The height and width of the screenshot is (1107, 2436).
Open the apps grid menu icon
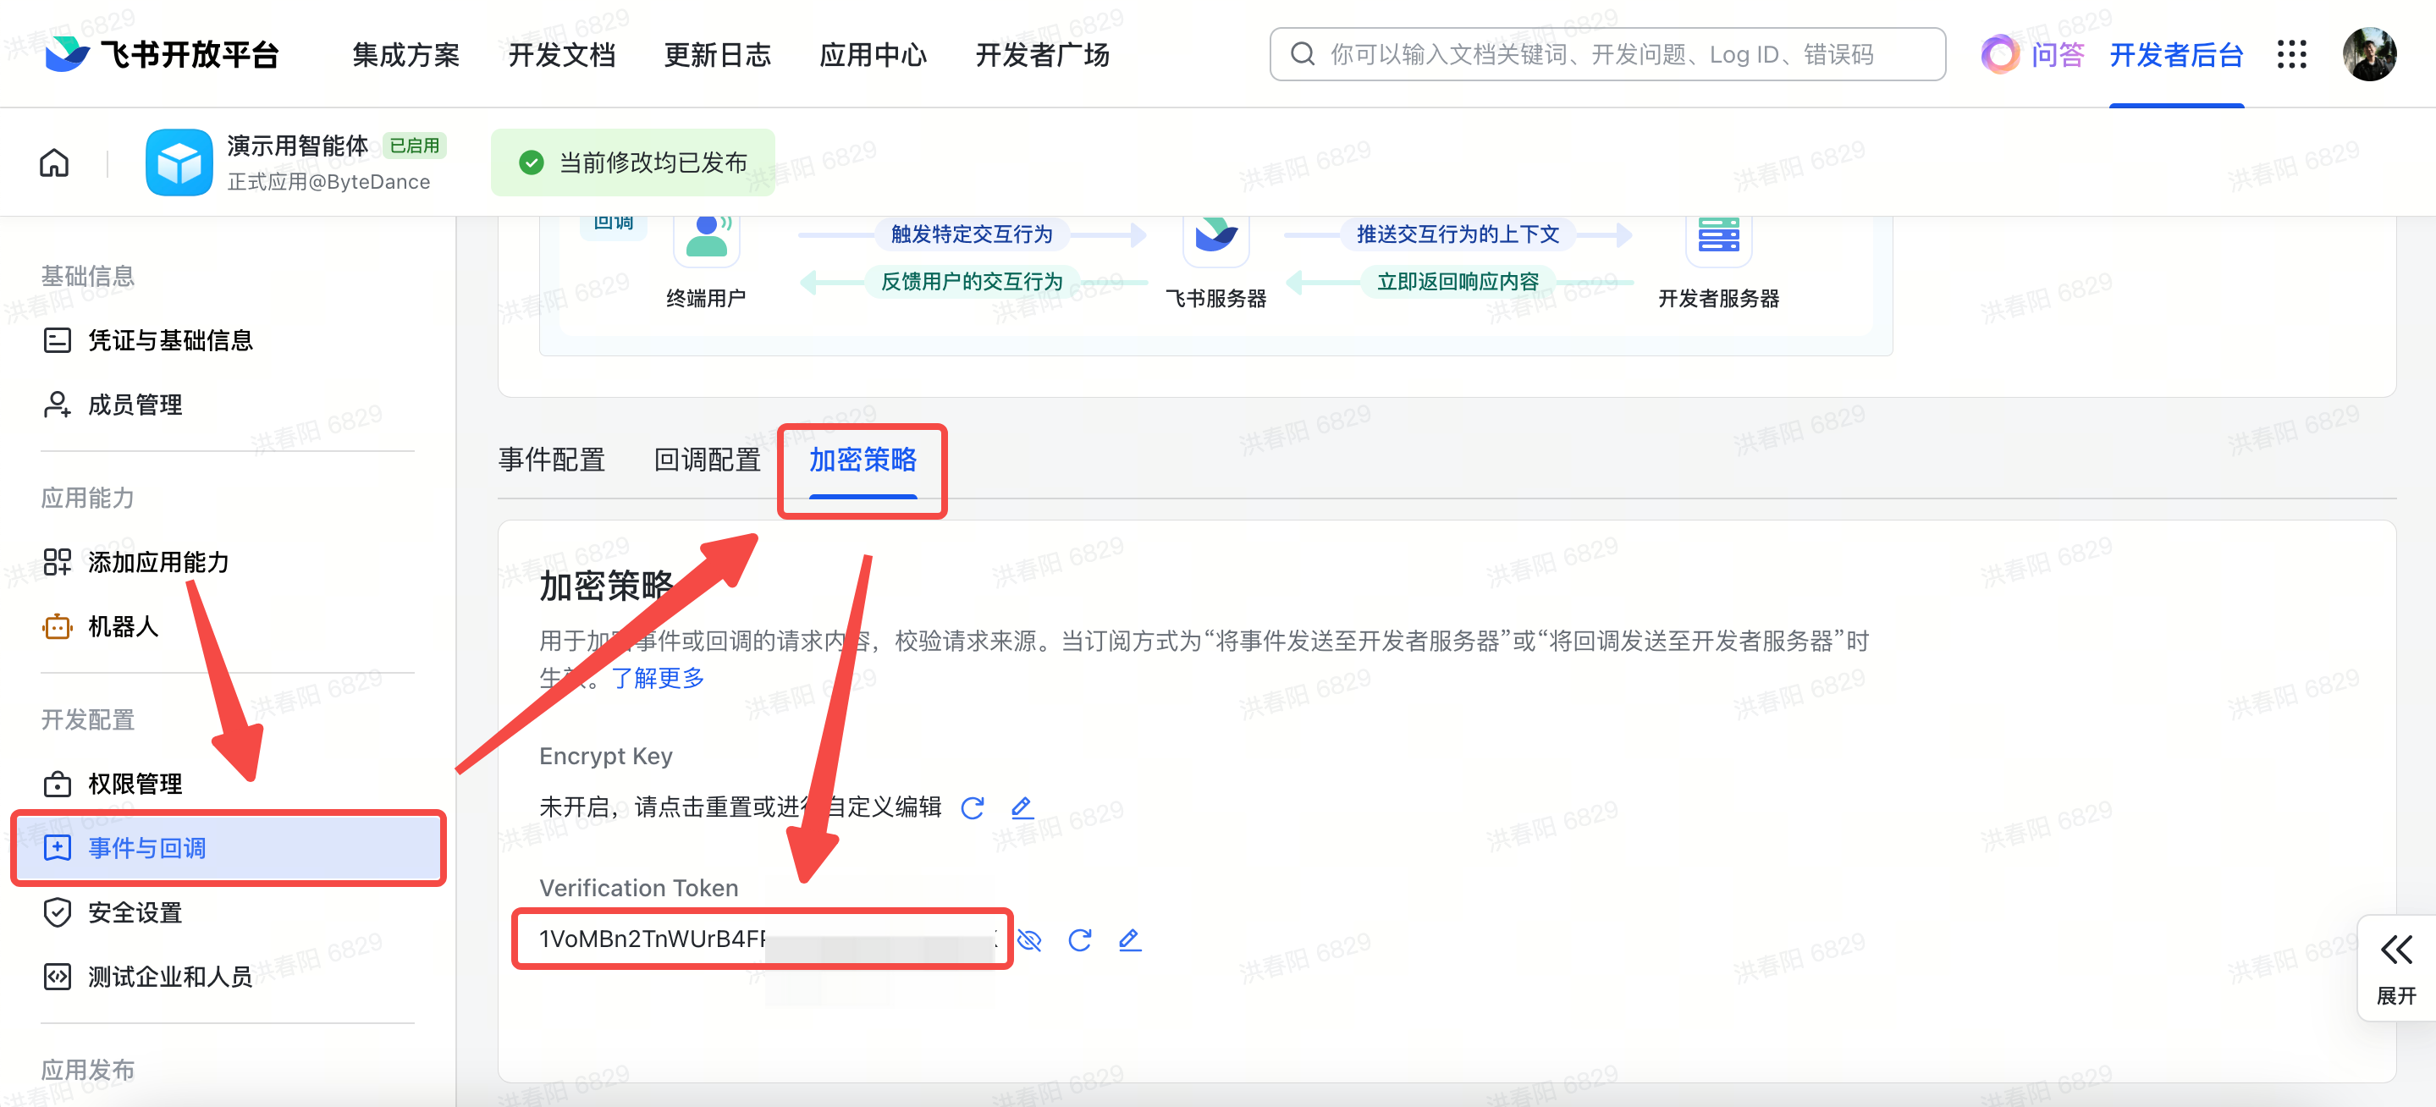(2291, 55)
